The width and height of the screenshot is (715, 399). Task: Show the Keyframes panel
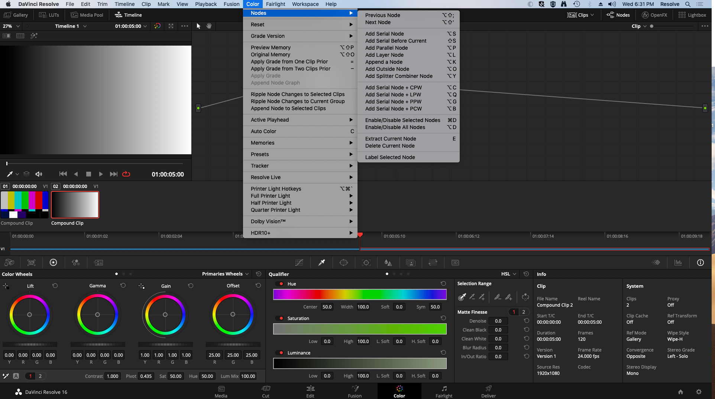[656, 263]
